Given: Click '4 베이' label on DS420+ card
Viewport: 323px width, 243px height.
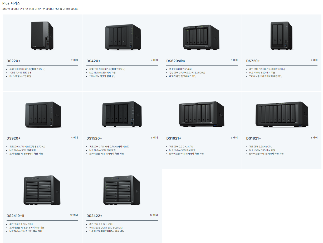Looking at the screenshot, I should (154, 60).
